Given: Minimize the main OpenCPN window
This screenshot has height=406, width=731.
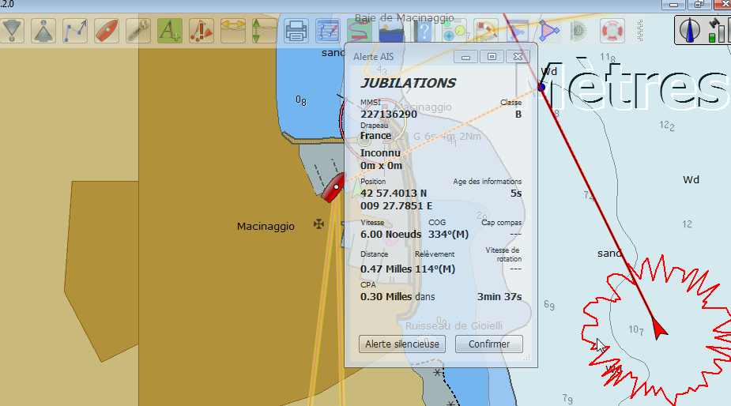Looking at the screenshot, I should (x=673, y=4).
